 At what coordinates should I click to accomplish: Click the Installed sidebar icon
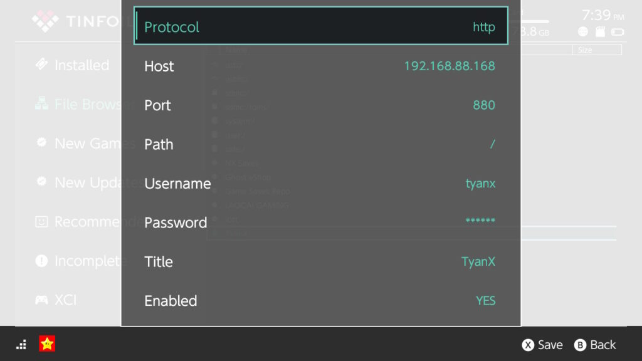pos(42,65)
